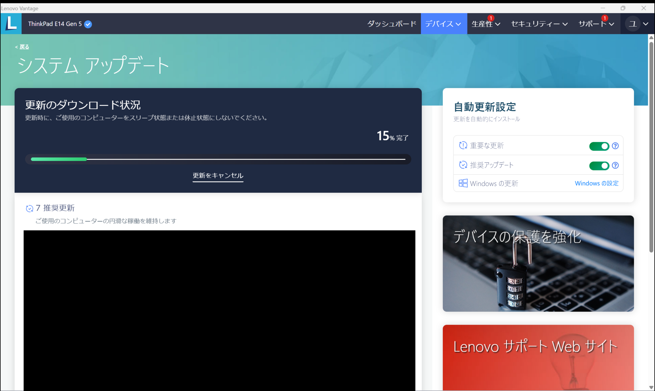Viewport: 655px width, 391px height.
Task: Open help icon for 推奨アップデート
Action: pos(615,165)
